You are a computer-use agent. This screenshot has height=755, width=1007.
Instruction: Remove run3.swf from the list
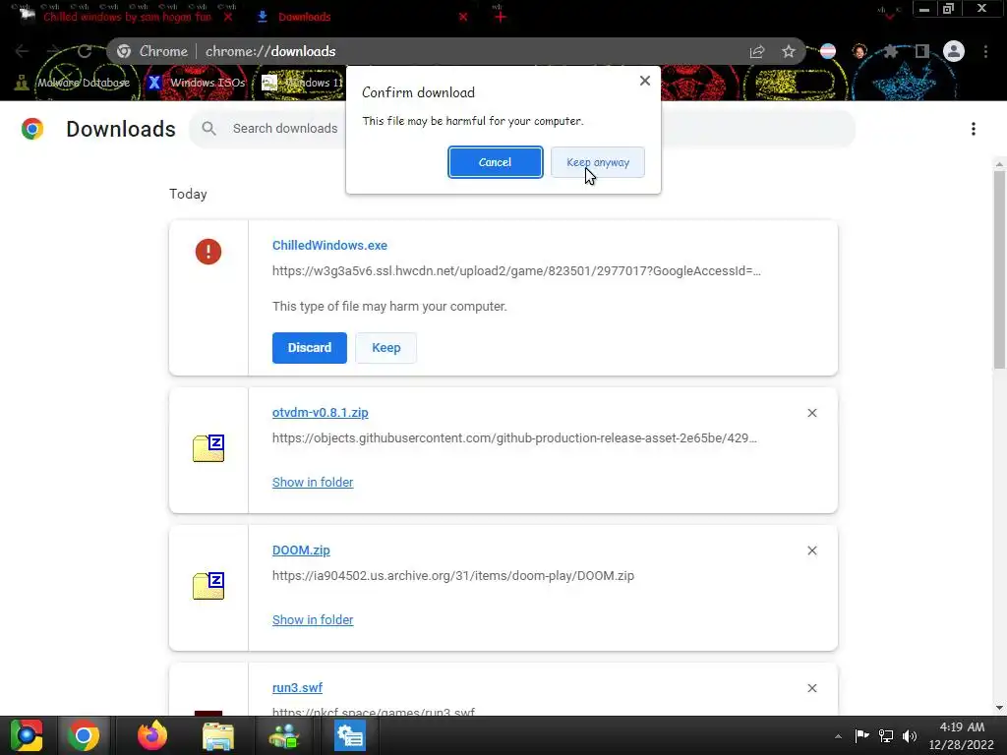tap(811, 688)
